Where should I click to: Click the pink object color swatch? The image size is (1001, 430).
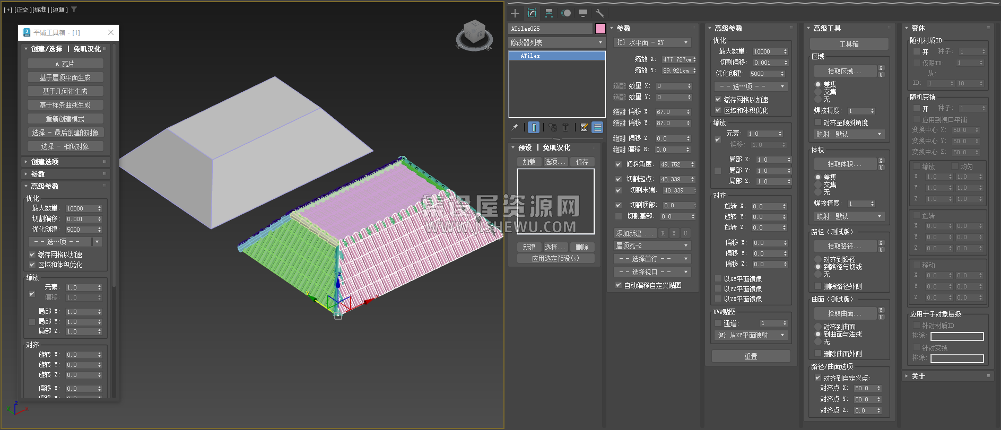point(600,29)
